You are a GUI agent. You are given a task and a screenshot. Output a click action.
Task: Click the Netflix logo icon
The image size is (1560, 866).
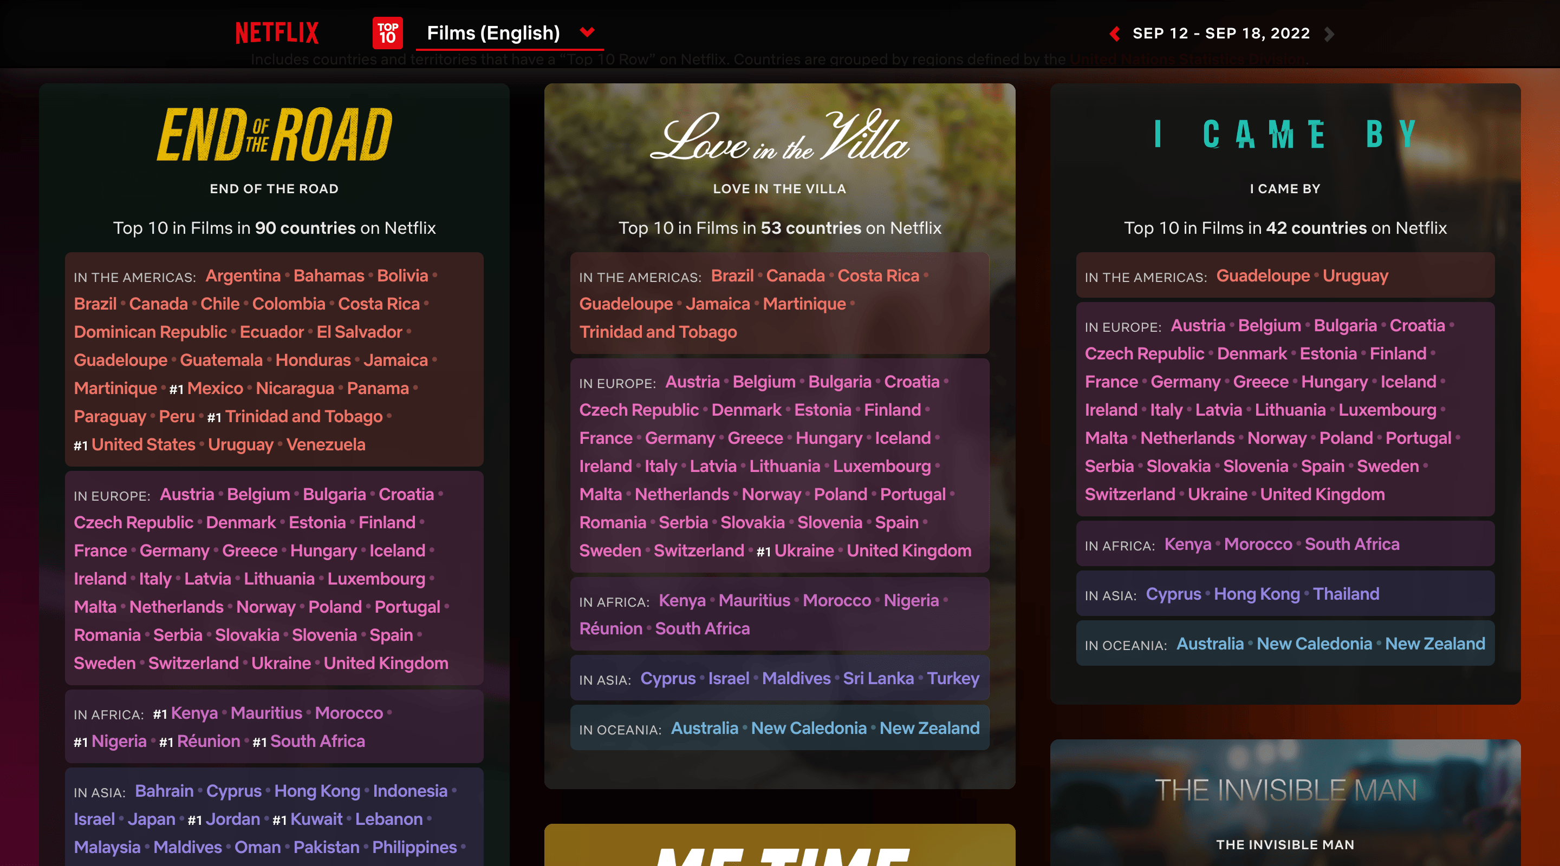(x=276, y=32)
